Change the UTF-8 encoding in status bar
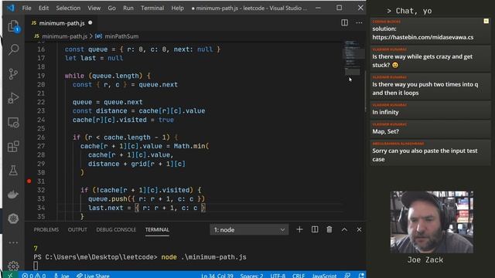 pyautogui.click(x=278, y=276)
